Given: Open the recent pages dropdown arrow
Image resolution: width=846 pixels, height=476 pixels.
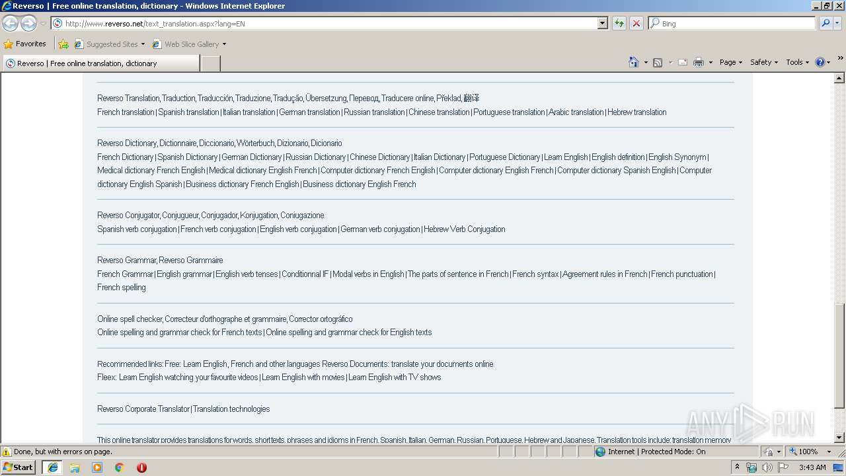Looking at the screenshot, I should pyautogui.click(x=43, y=24).
